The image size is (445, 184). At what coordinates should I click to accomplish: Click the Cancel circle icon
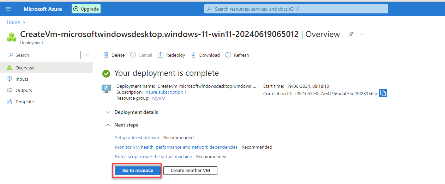(x=133, y=55)
